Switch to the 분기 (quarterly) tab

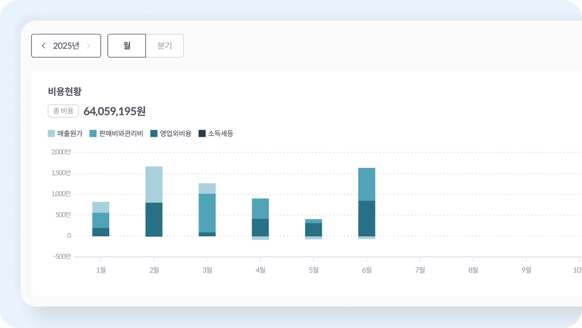tap(165, 46)
